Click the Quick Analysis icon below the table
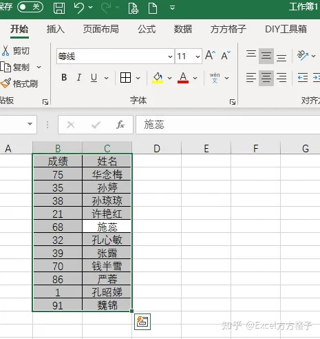 [142, 322]
